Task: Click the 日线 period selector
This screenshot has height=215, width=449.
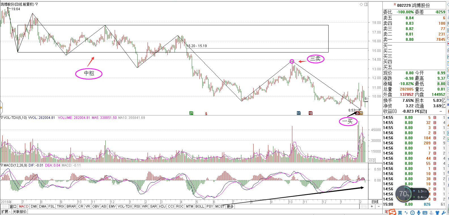Action: pyautogui.click(x=375, y=202)
